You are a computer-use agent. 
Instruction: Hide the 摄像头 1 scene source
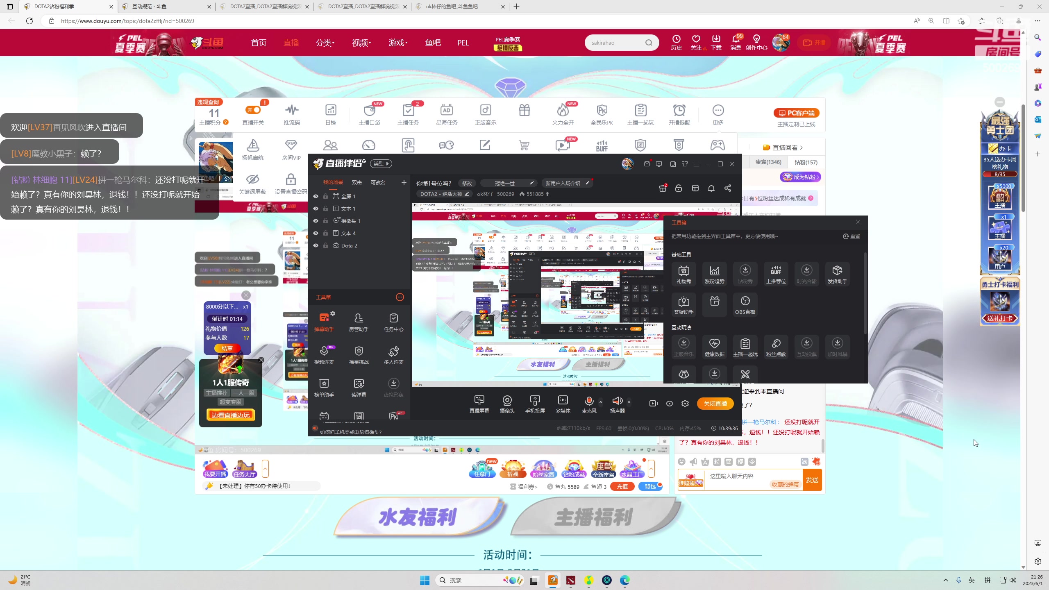(316, 221)
